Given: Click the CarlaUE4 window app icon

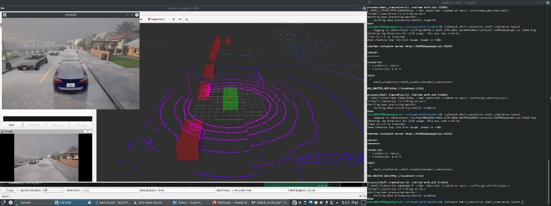Looking at the screenshot, I should 5,15.
